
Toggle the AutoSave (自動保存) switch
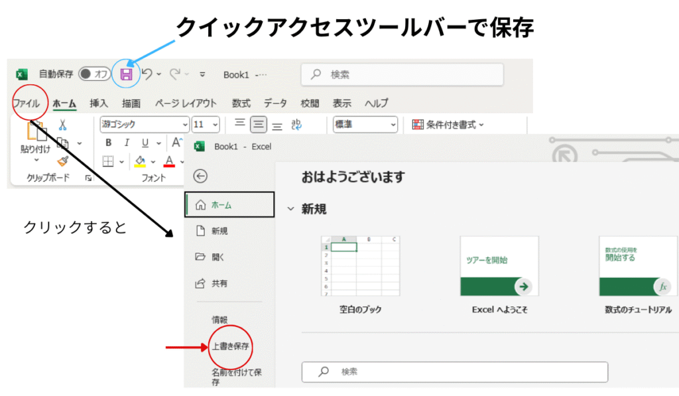click(94, 74)
